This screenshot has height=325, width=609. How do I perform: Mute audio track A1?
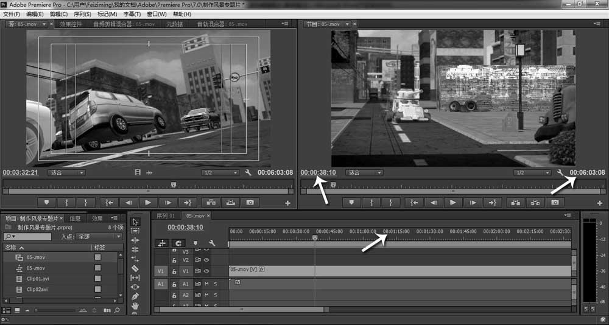[206, 284]
